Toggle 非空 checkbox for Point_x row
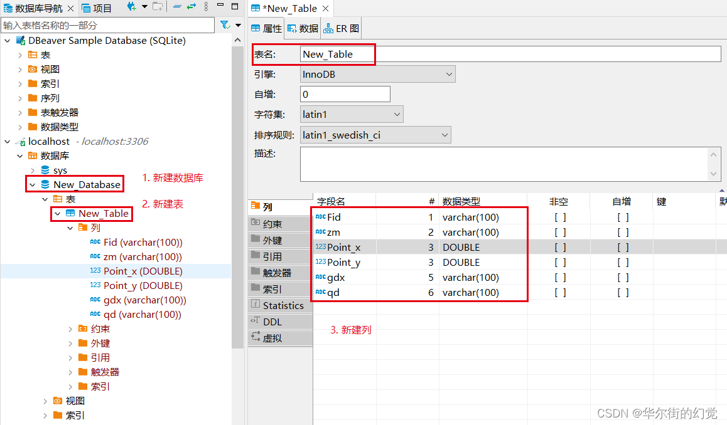Screen dimensions: 727x425 tap(560, 247)
